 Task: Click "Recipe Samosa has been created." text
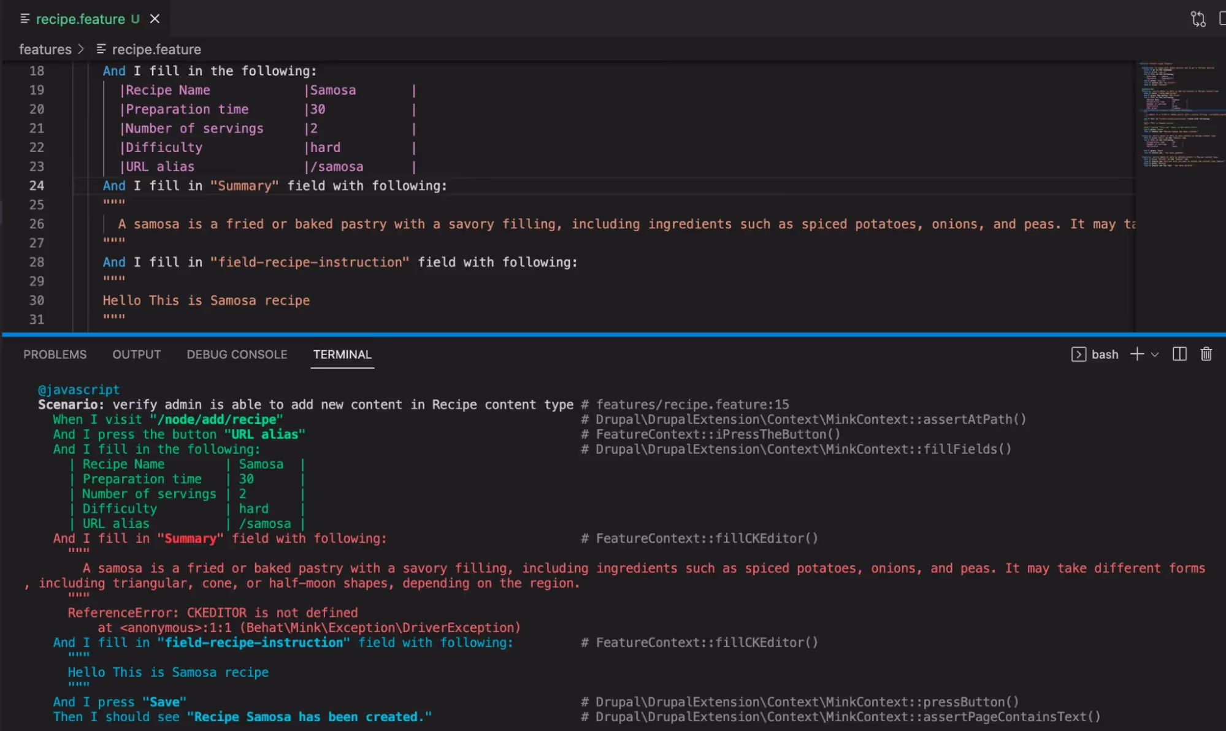[x=309, y=717]
